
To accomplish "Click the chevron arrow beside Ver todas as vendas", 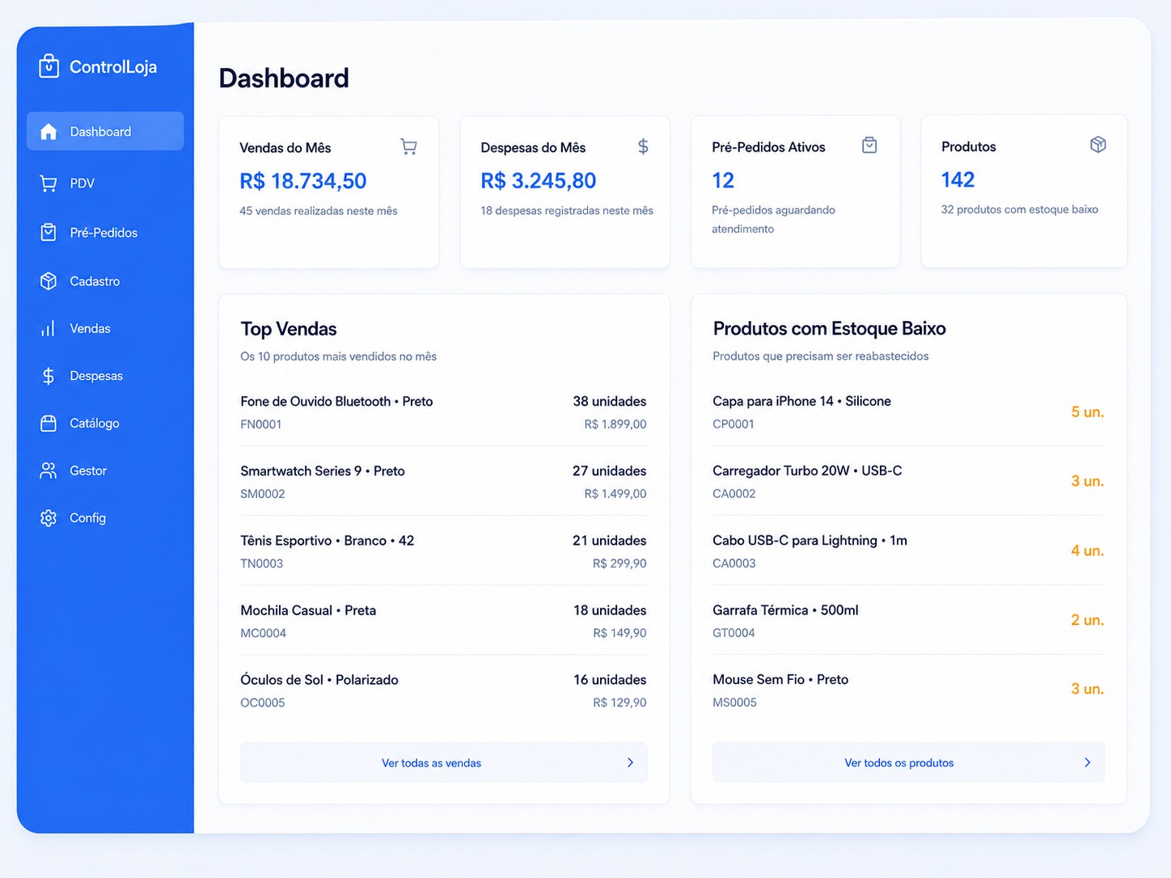I will tap(631, 762).
